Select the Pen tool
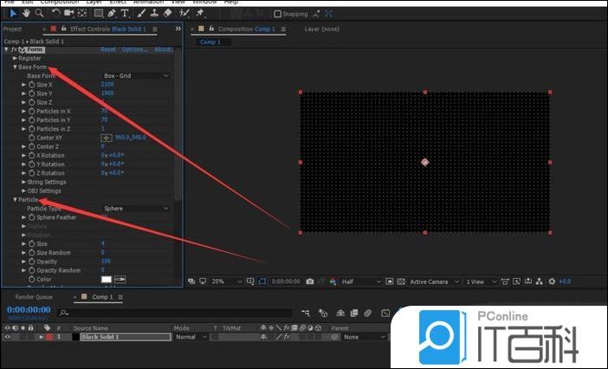Viewport: 608px width, 369px height. 112,14
